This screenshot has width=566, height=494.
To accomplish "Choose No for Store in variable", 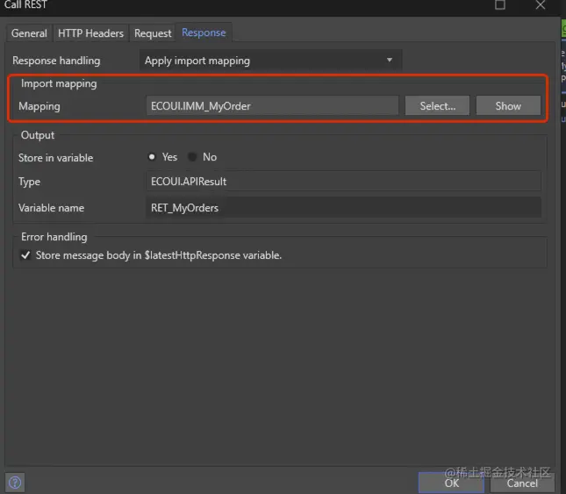I will (192, 157).
